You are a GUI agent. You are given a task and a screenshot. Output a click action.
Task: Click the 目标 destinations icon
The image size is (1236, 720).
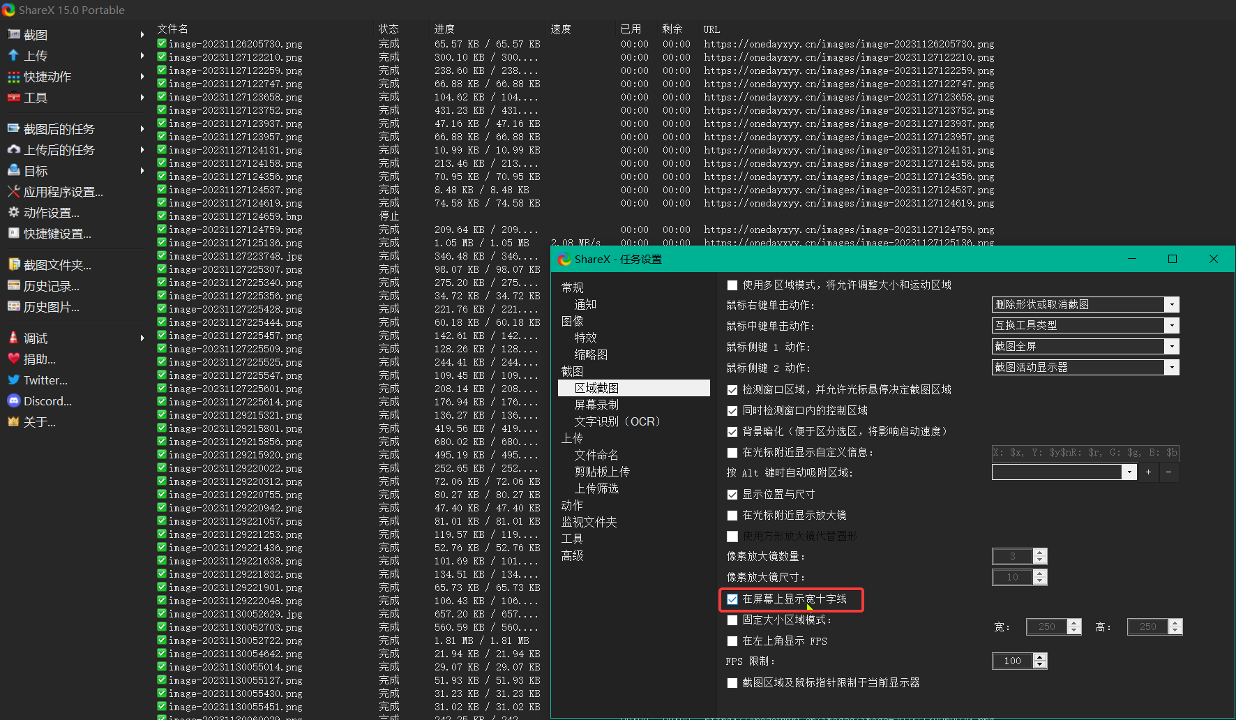(x=13, y=170)
